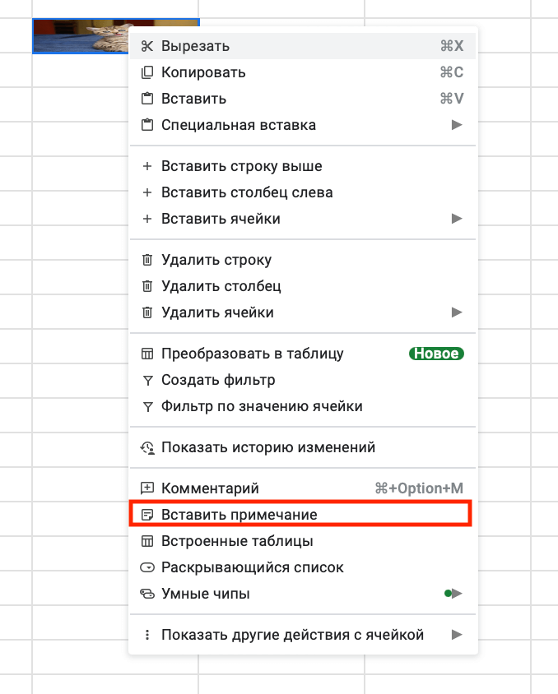Image resolution: width=558 pixels, height=694 pixels.
Task: Click the funnel icon beside Создать фильтр
Action: tap(147, 380)
